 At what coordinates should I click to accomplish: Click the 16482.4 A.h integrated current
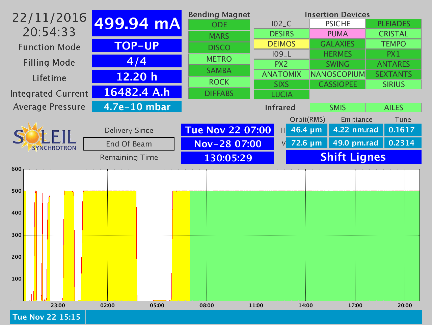tap(137, 92)
